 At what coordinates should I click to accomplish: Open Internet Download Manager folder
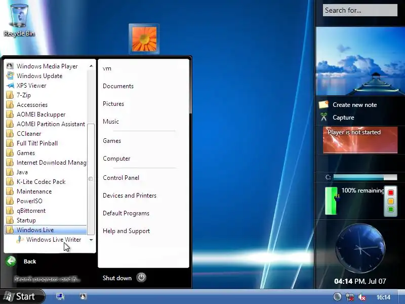(x=46, y=162)
